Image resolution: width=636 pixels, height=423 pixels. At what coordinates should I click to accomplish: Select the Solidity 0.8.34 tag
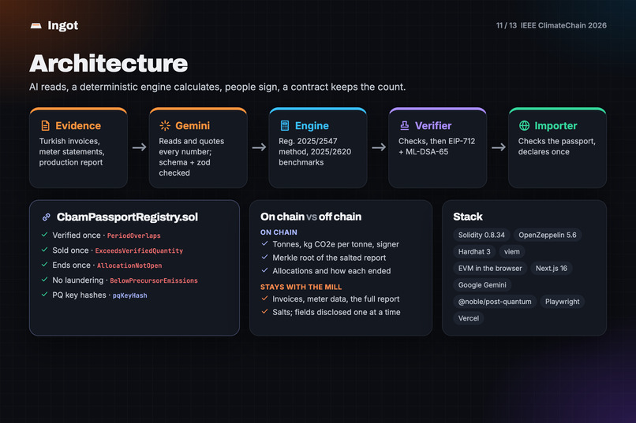coord(481,235)
